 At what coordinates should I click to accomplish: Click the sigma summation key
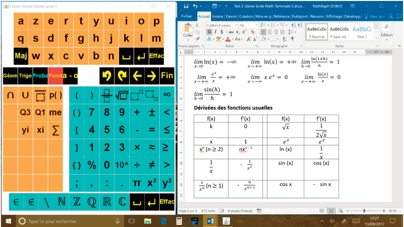click(55, 130)
